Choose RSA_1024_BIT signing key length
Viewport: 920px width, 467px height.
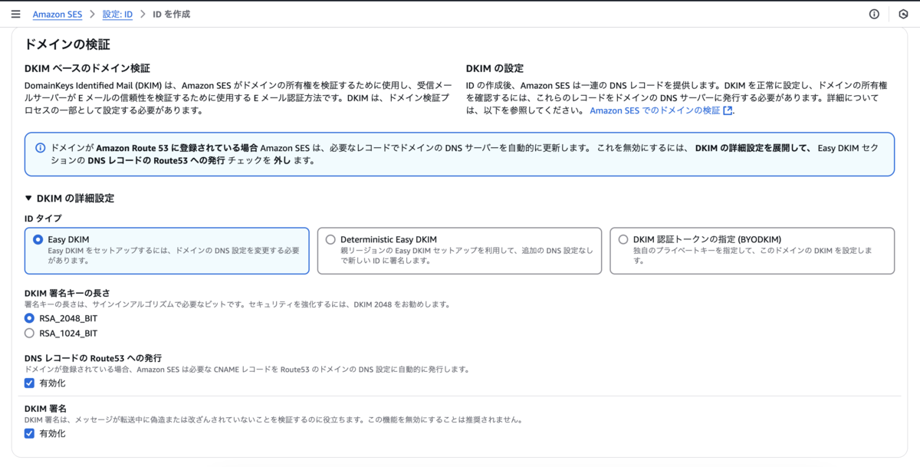pyautogui.click(x=30, y=333)
